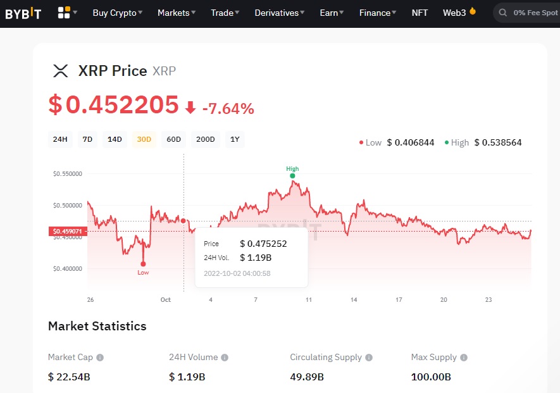Click the Max Supply info icon

[464, 358]
